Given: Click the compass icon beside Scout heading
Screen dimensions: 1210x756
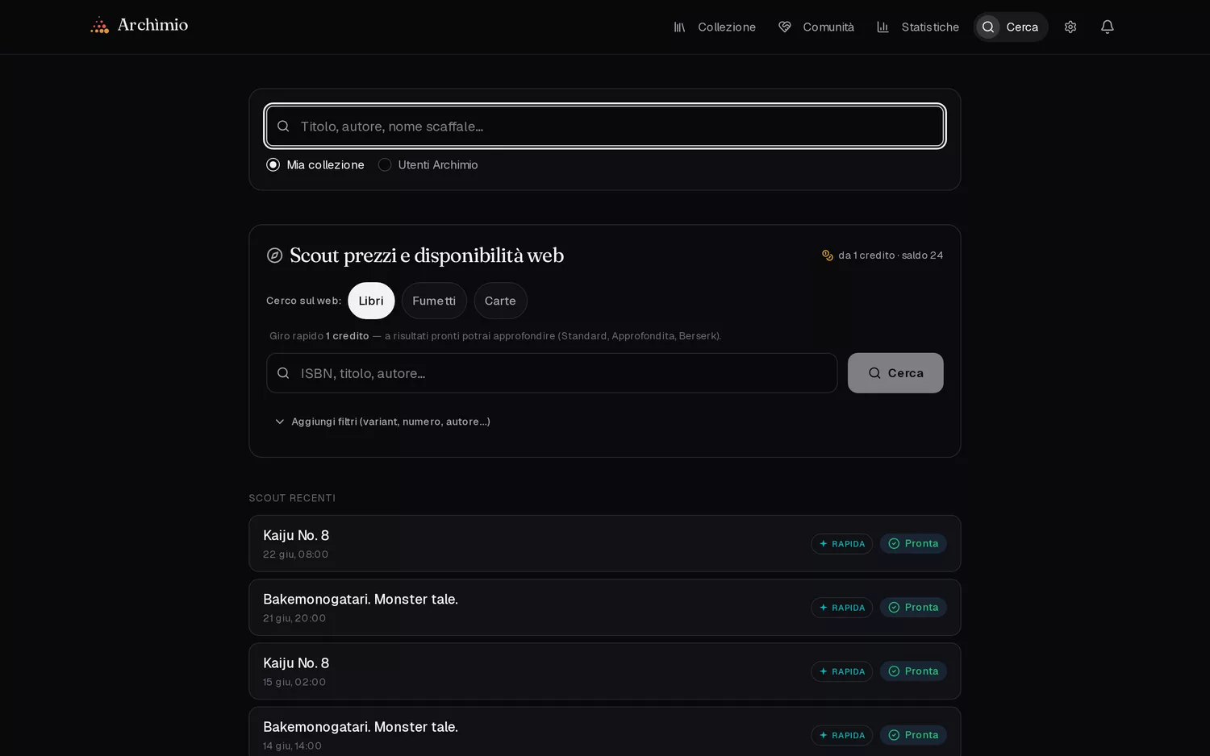Looking at the screenshot, I should [274, 255].
